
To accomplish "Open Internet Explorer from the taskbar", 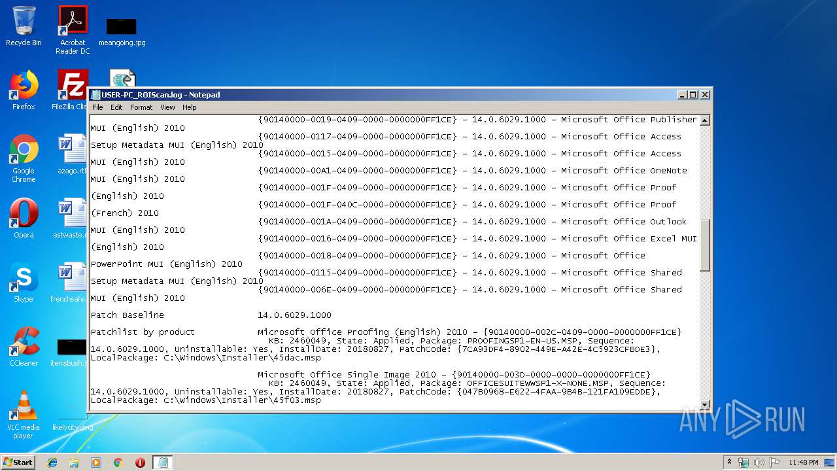I will (x=52, y=462).
